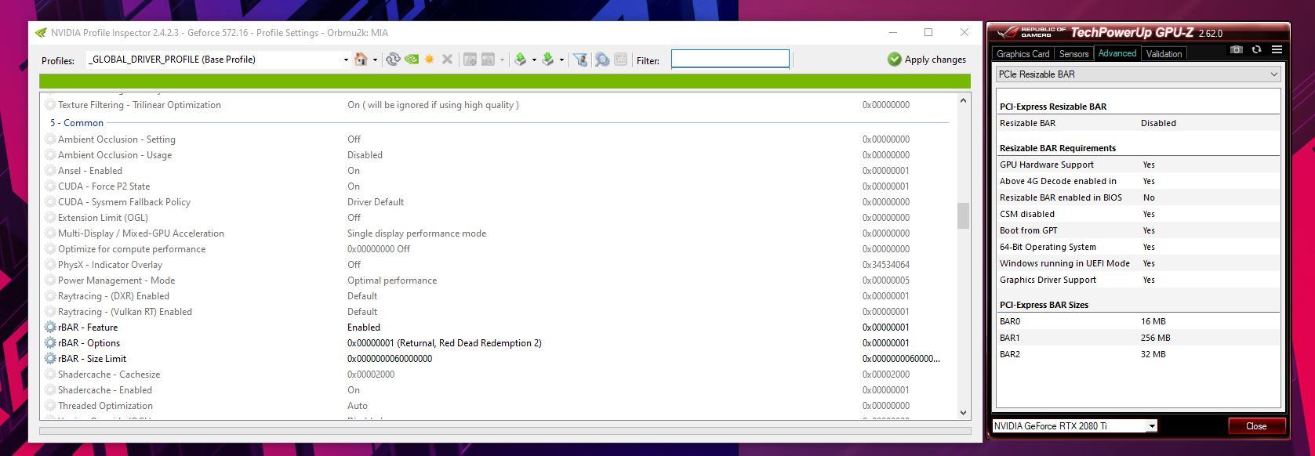Select the rBAR - Feature value 'Enabled'
This screenshot has height=456, width=1315.
(x=364, y=328)
